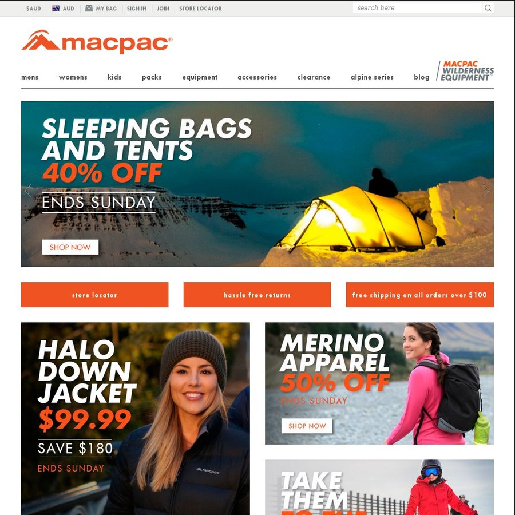
Task: Go to the clearance section
Action: point(314,77)
